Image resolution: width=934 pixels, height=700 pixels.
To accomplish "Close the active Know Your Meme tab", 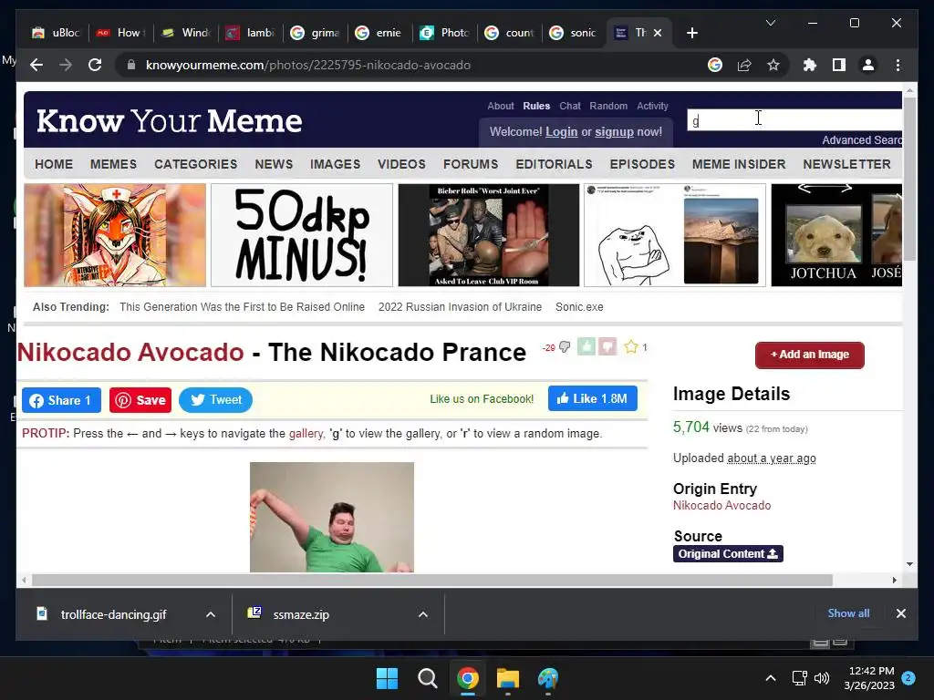I will coord(658,33).
